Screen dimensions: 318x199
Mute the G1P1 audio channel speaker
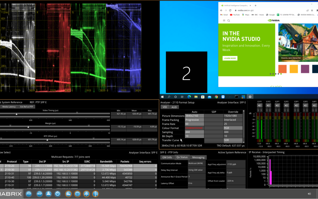[259, 106]
